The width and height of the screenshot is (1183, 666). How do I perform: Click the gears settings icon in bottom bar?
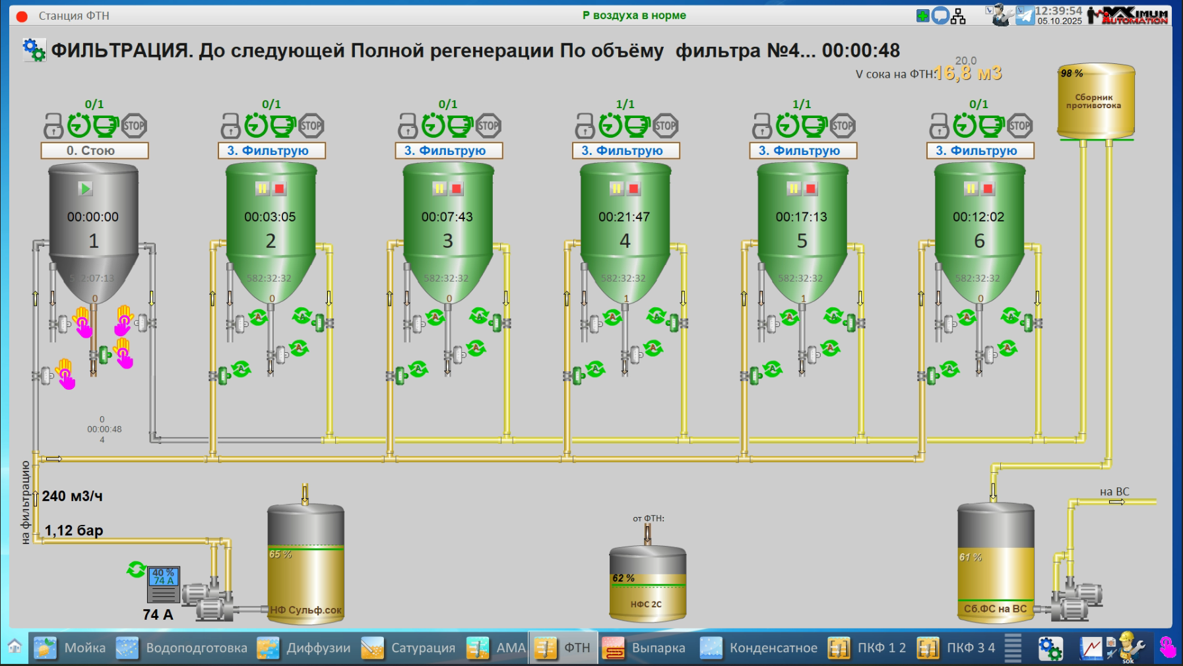[x=1050, y=648]
